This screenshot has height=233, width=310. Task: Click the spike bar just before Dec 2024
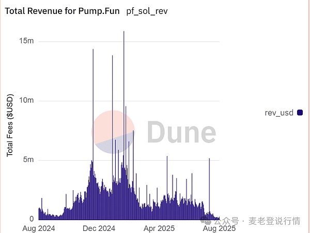click(x=93, y=103)
